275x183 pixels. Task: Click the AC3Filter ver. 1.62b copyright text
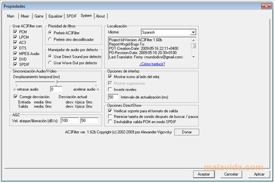[x=118, y=132]
